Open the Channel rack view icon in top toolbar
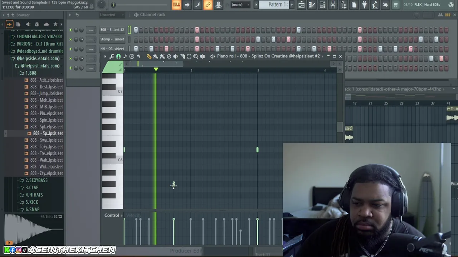The width and height of the screenshot is (458, 257). pyautogui.click(x=322, y=5)
